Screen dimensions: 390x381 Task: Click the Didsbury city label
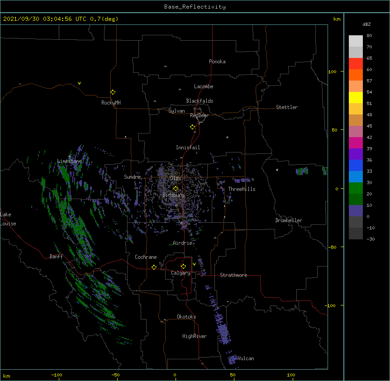click(174, 195)
